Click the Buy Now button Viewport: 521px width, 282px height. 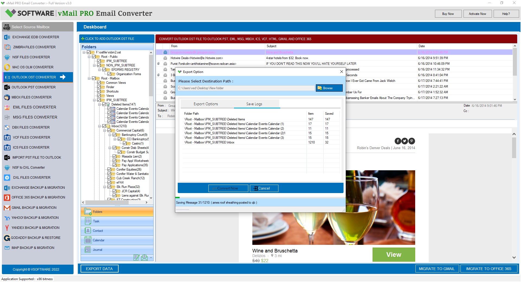[448, 14]
